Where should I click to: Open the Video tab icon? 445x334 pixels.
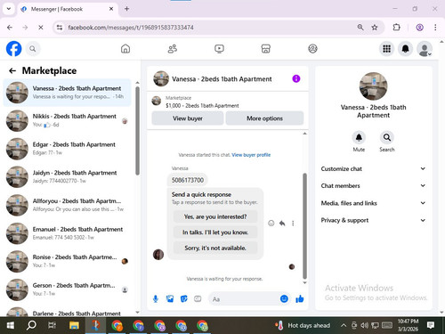click(x=219, y=49)
